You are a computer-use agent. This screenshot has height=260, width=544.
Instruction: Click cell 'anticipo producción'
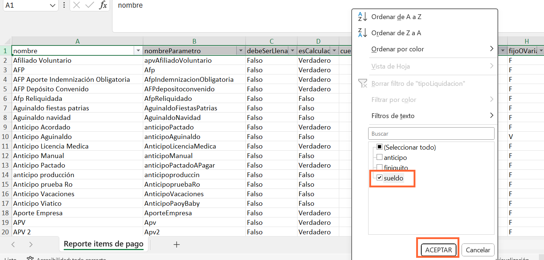point(77,175)
